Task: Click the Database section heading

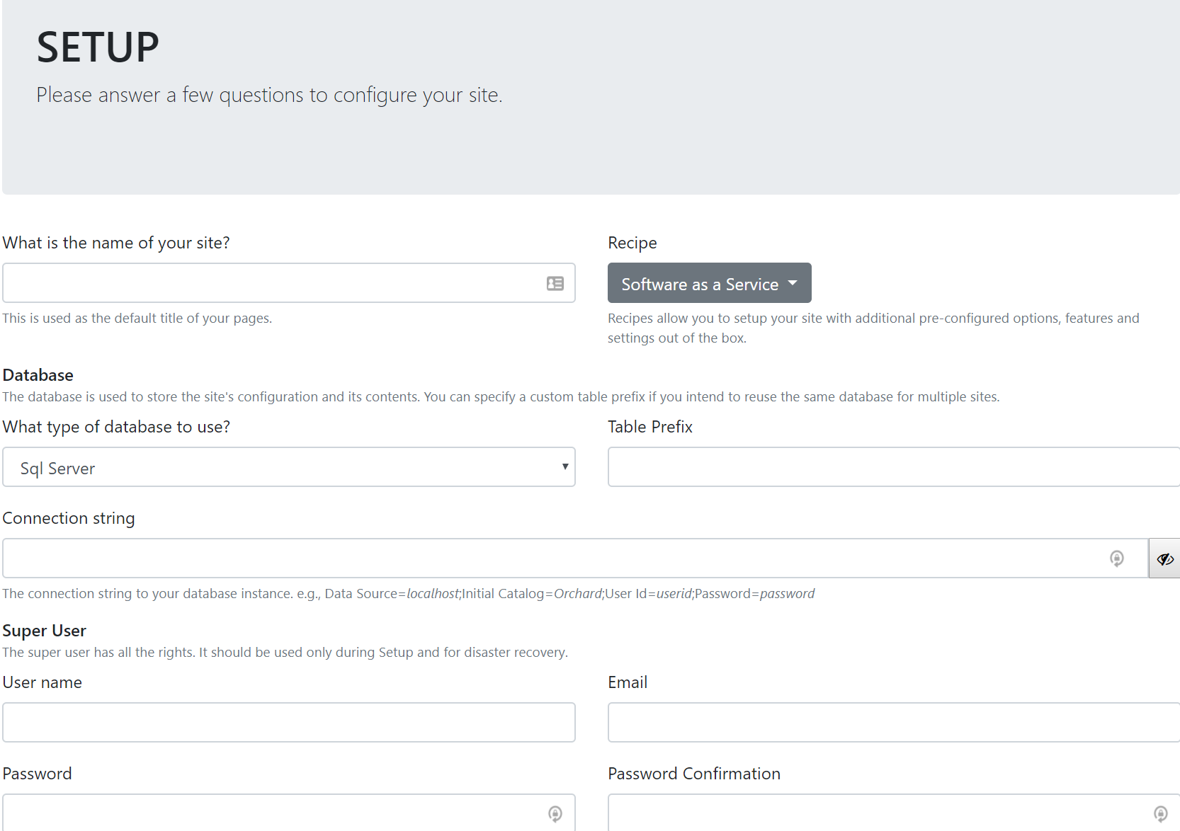Action: coord(38,374)
